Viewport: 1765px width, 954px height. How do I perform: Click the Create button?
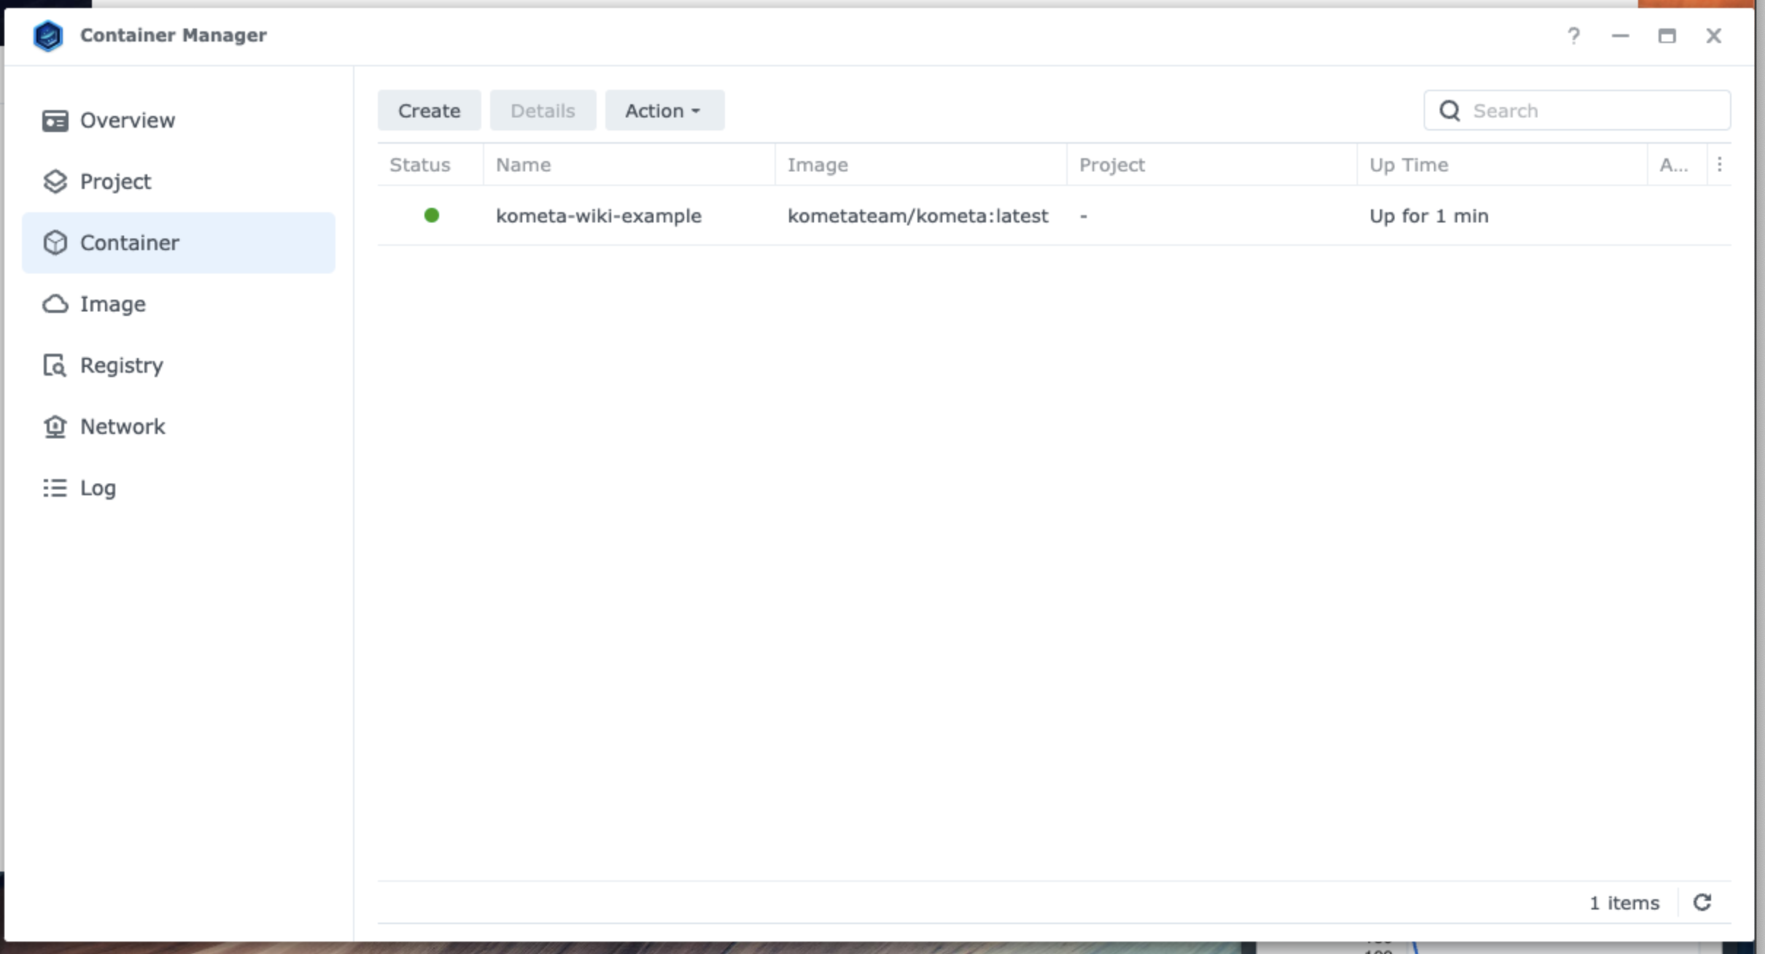coord(430,111)
